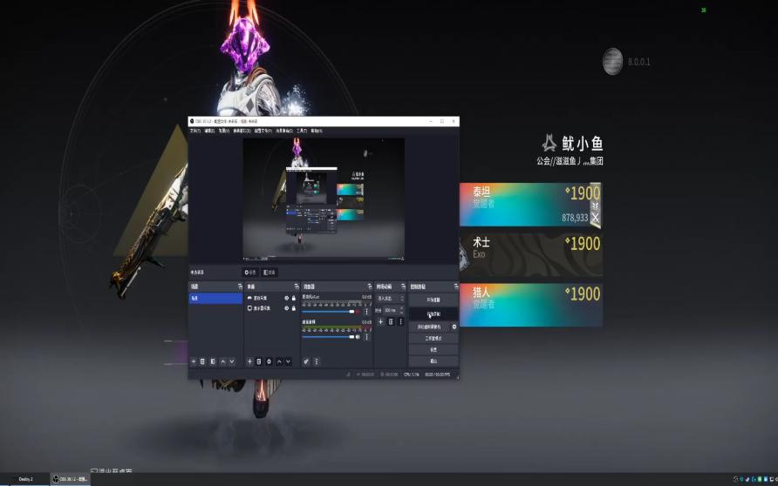
Task: Adjust the Desktop Audio volume slider
Action: pos(328,337)
